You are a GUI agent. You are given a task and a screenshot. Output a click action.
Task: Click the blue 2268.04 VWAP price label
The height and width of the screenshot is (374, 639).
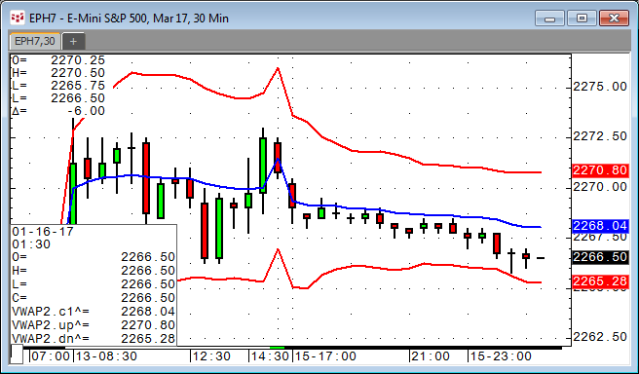coord(600,226)
